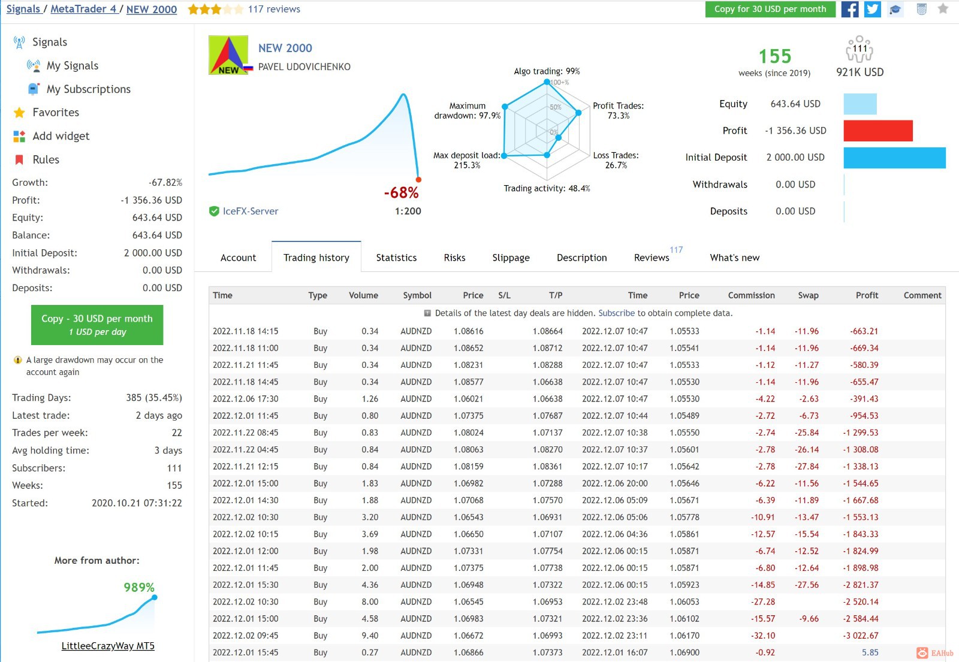Click the green verified shield beside IceFX-Server
The height and width of the screenshot is (662, 959).
point(214,211)
